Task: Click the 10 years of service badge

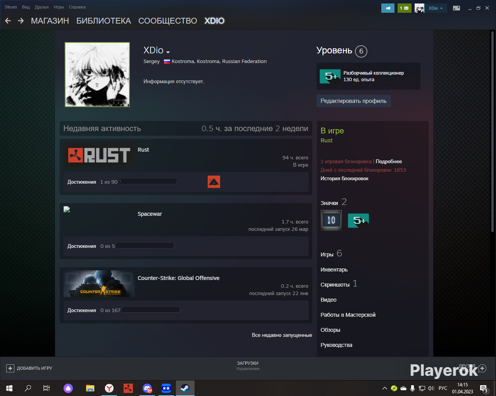Action: click(x=331, y=220)
